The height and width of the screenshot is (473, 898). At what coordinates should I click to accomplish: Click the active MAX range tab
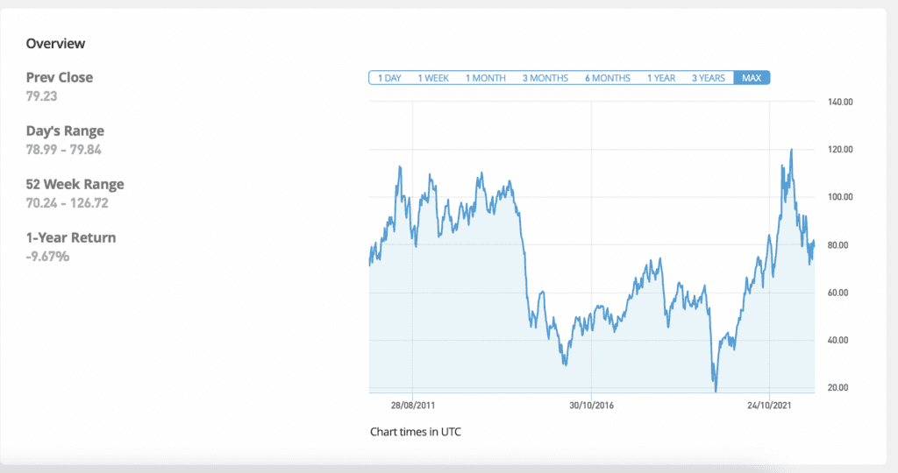752,78
